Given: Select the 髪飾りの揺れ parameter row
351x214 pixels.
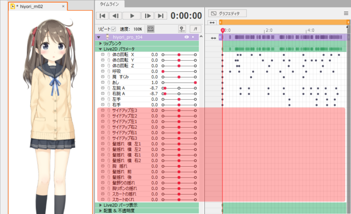Looking at the screenshot, I should tap(148, 183).
